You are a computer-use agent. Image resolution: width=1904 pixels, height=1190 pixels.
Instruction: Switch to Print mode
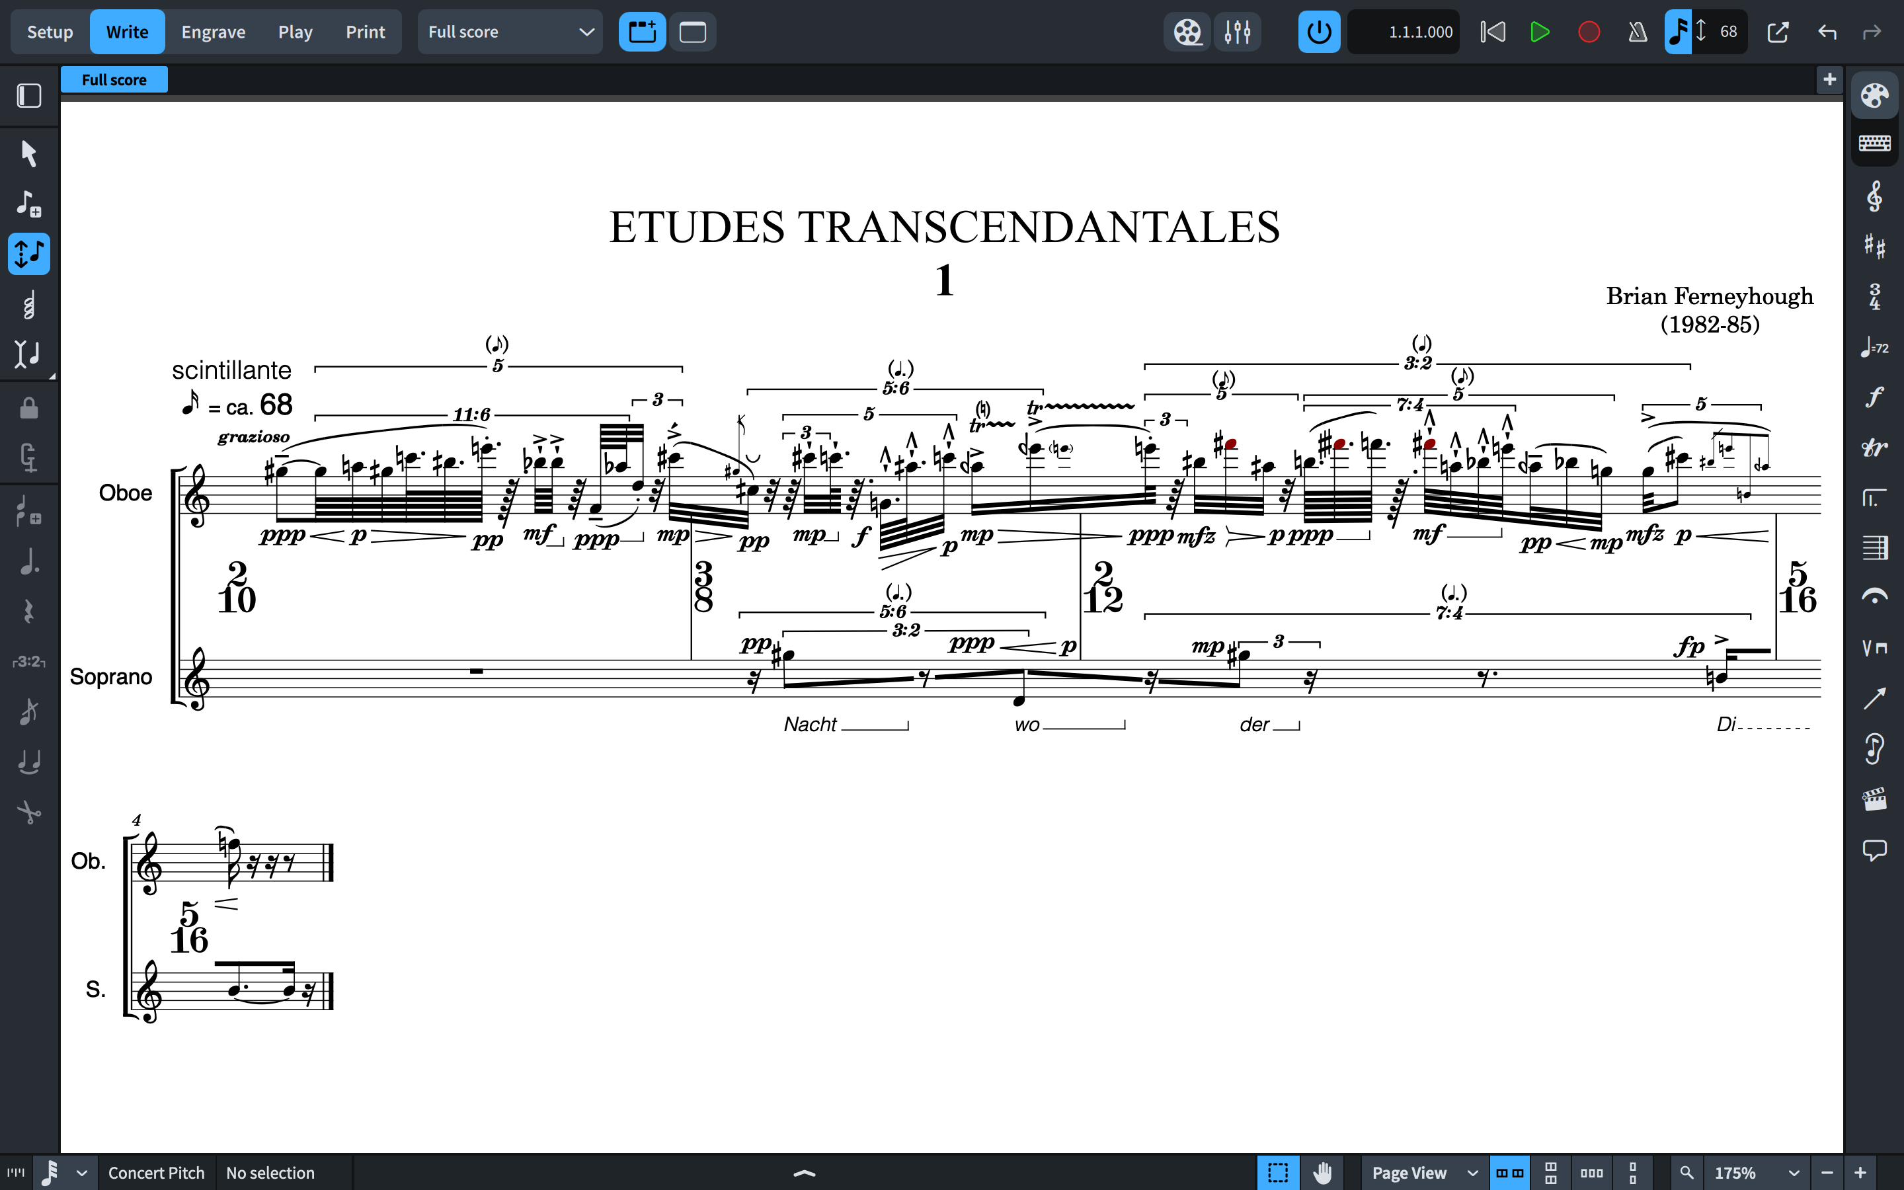pos(365,32)
